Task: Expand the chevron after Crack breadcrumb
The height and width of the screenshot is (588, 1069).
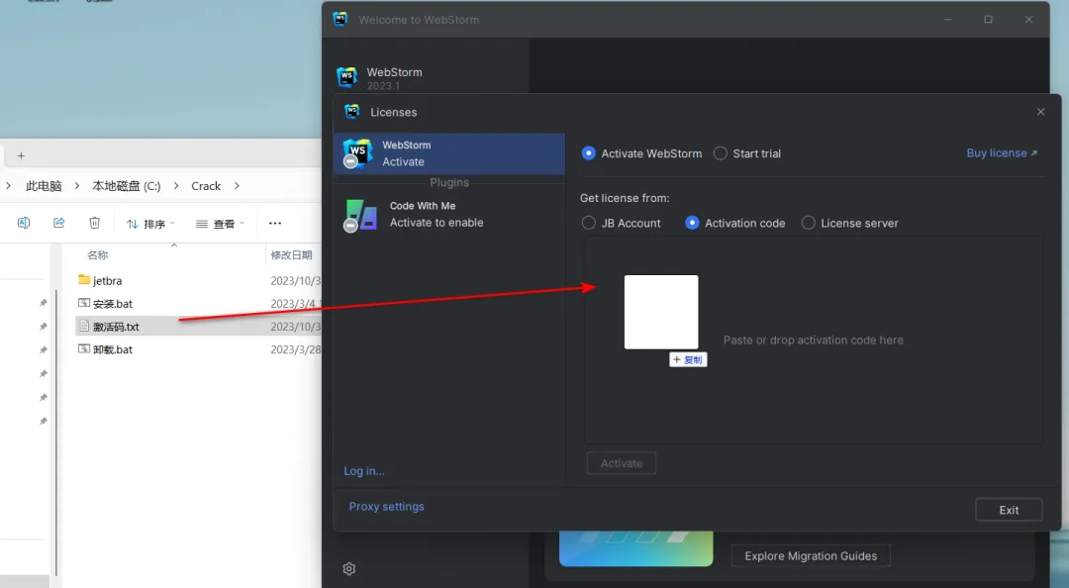Action: [237, 185]
